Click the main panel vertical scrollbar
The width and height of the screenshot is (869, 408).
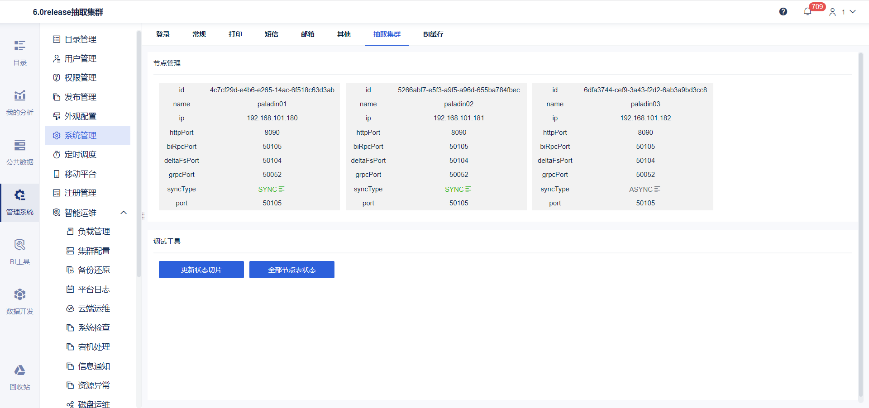click(x=861, y=225)
